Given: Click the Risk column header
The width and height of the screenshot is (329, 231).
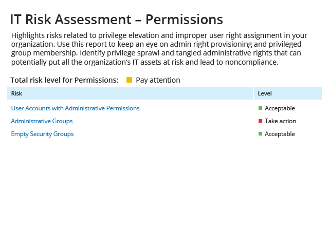Looking at the screenshot, I should 16,93.
